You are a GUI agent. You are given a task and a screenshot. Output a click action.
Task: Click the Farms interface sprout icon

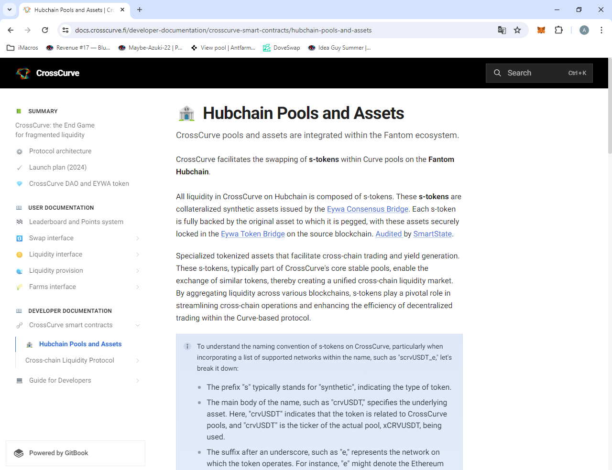pyautogui.click(x=19, y=287)
